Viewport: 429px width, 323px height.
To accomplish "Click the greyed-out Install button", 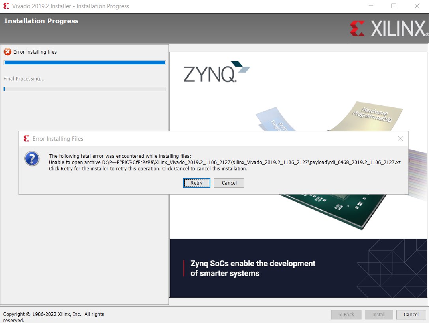I will (x=378, y=314).
